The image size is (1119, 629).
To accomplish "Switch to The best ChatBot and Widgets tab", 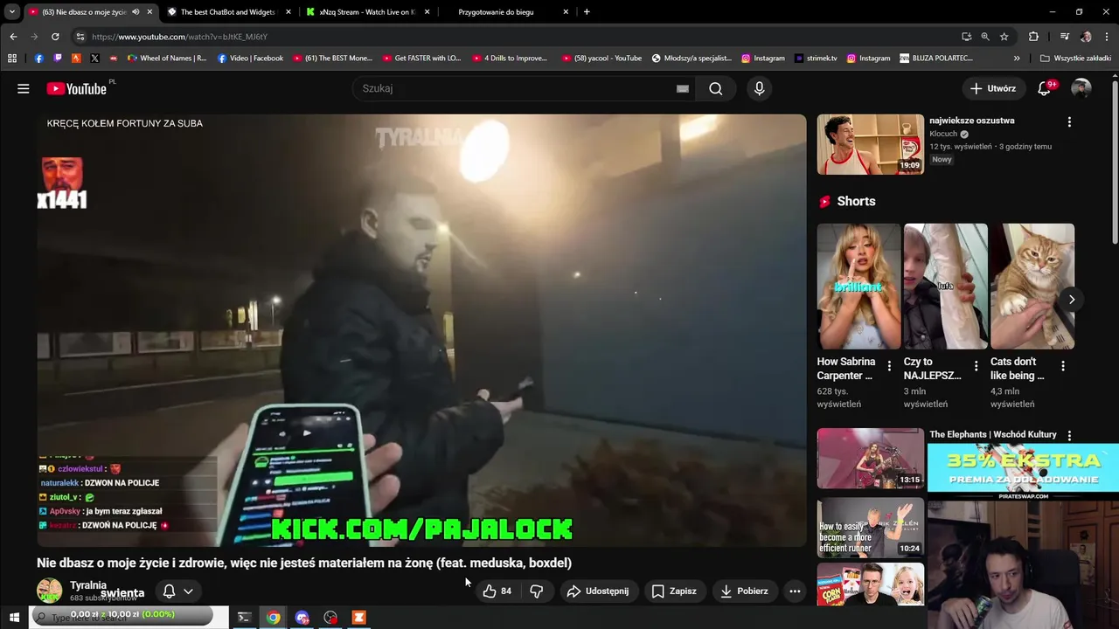I will coord(228,12).
